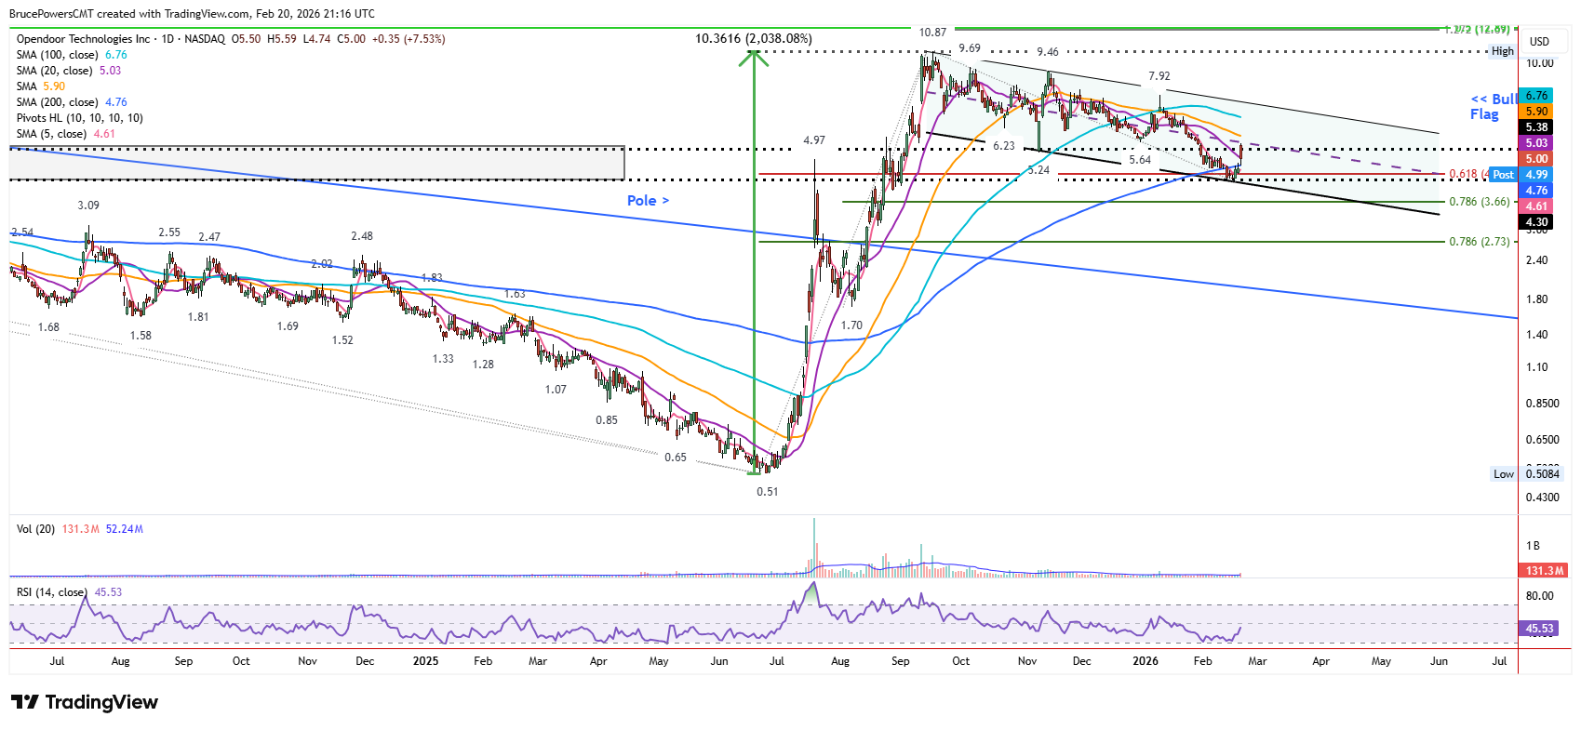
Task: Select the "Pole >" chart annotation
Action: pyautogui.click(x=648, y=201)
